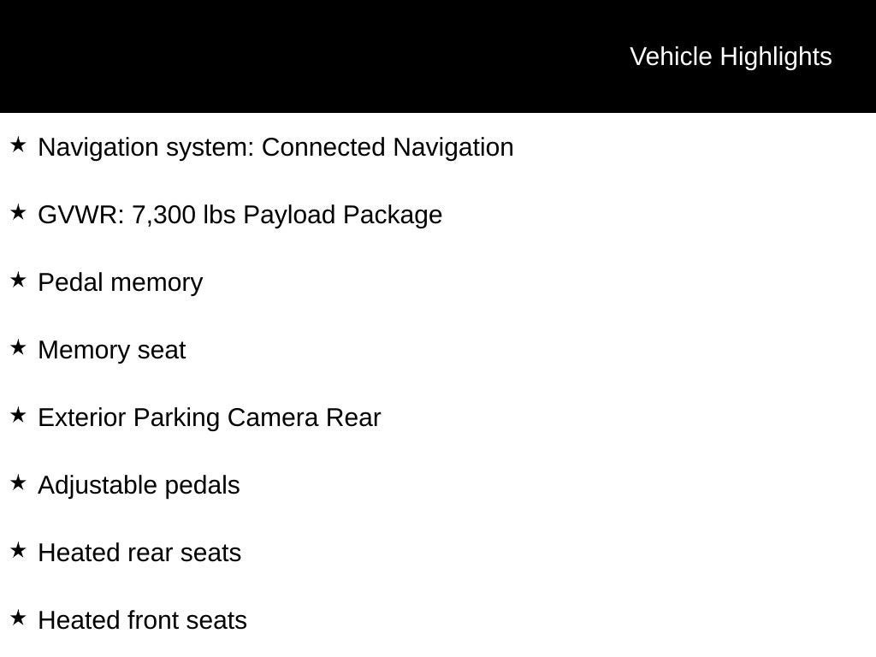The height and width of the screenshot is (657, 876).
Task: Click the star bullet next to GVWR
Action: point(18,213)
